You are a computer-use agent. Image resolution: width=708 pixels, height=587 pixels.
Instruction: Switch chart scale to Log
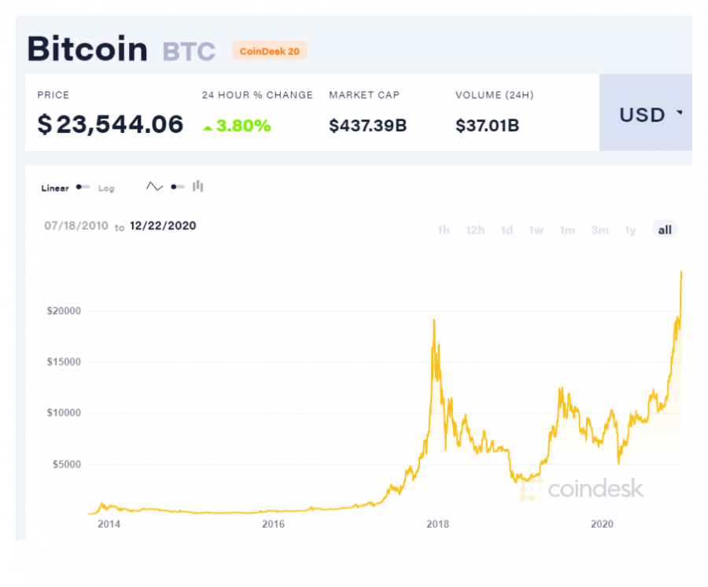pos(106,189)
